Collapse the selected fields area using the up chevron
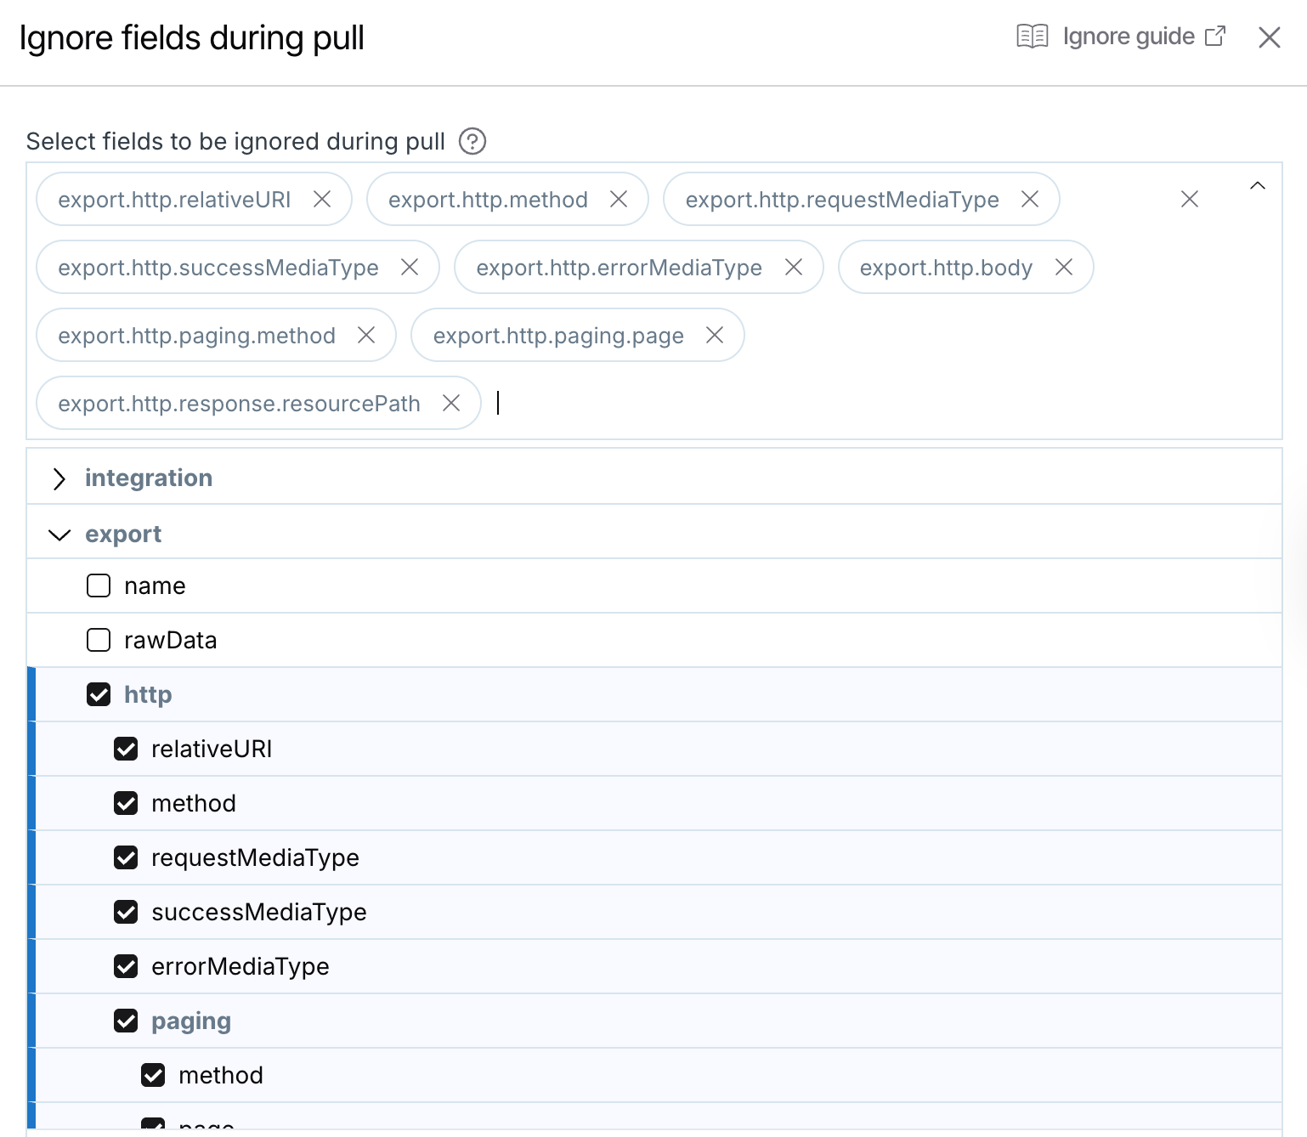 [x=1258, y=185]
